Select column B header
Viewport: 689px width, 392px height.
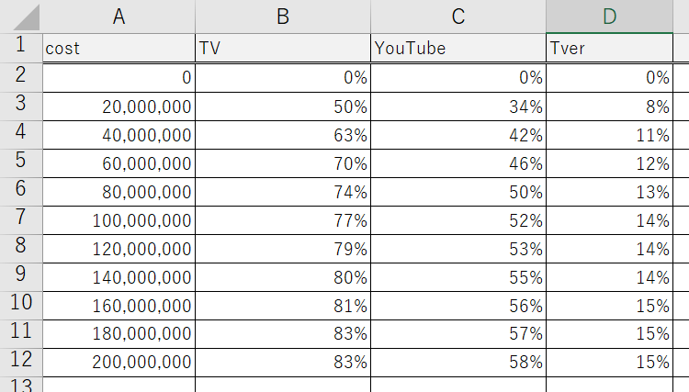pyautogui.click(x=283, y=17)
